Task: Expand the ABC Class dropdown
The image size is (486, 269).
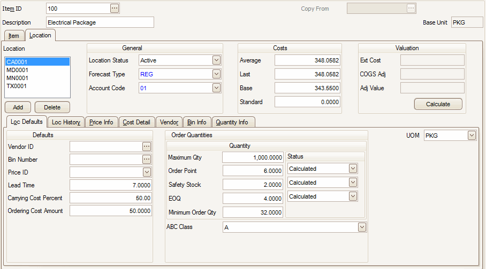Action: pos(362,227)
